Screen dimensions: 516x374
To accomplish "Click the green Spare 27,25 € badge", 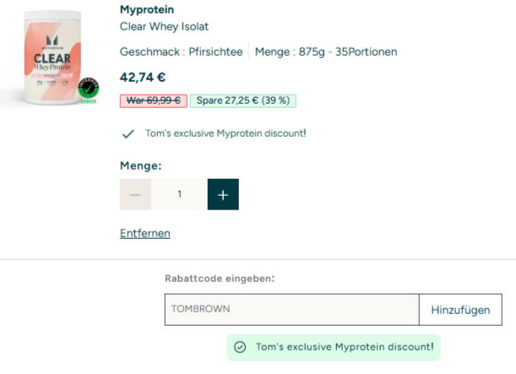I will [x=242, y=100].
